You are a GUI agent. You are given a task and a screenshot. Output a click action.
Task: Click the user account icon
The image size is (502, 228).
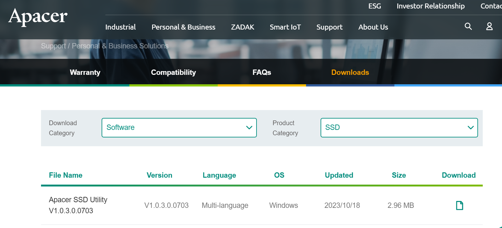click(489, 26)
